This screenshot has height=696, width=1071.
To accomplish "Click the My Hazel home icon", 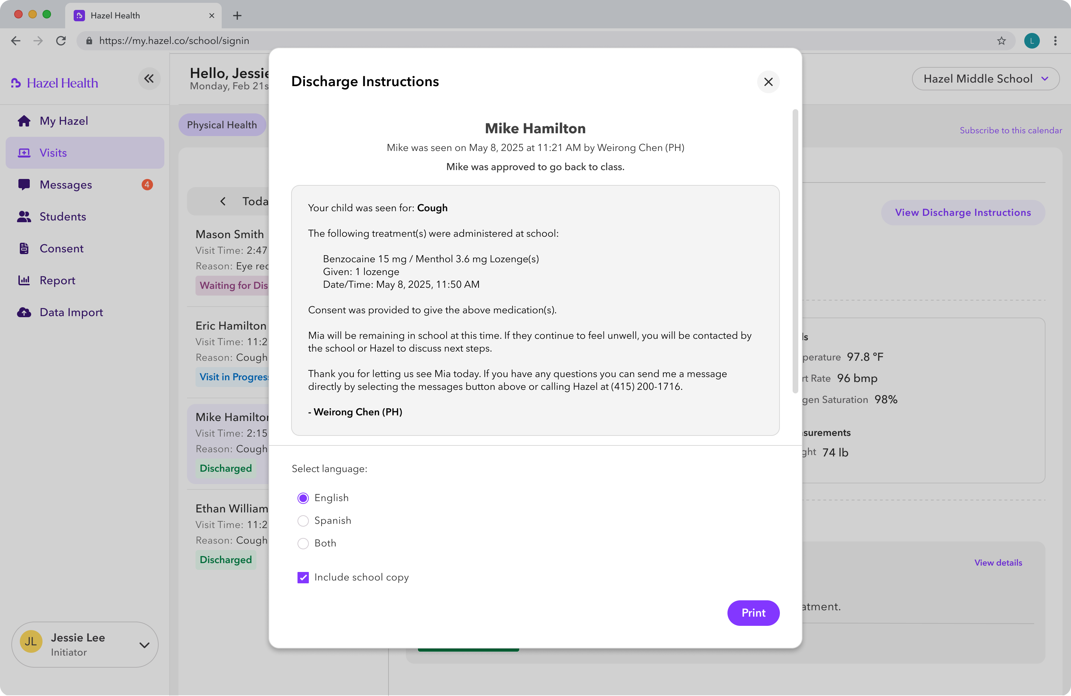I will (x=24, y=121).
